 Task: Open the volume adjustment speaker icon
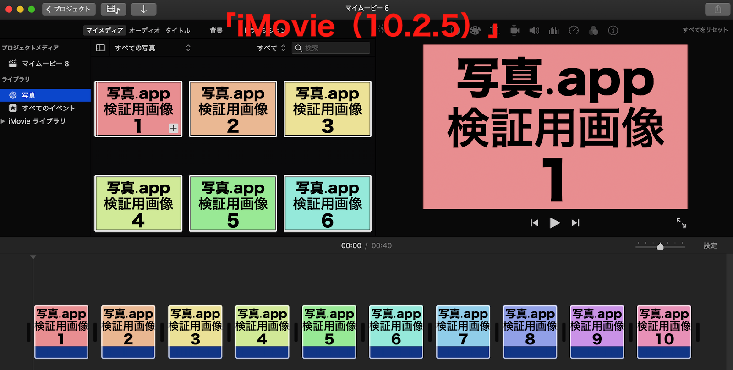pyautogui.click(x=534, y=30)
